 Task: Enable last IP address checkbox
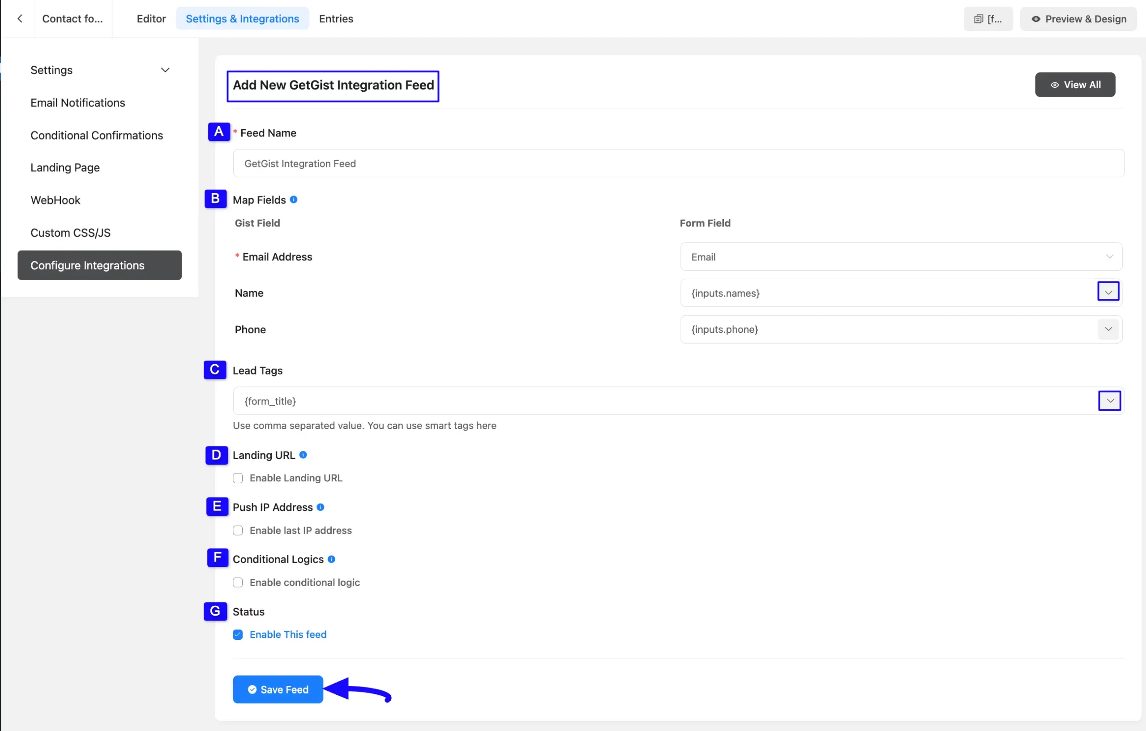pos(238,530)
